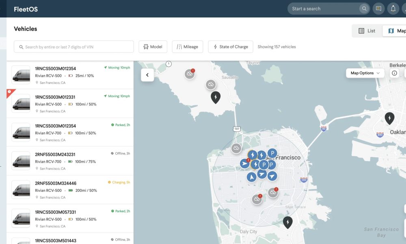Click moving vehicle marker with red alert
The height and width of the screenshot is (244, 406).
click(245, 163)
